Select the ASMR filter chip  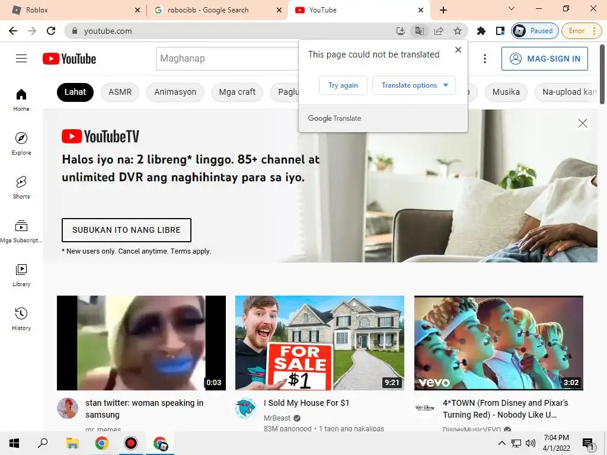coord(120,92)
